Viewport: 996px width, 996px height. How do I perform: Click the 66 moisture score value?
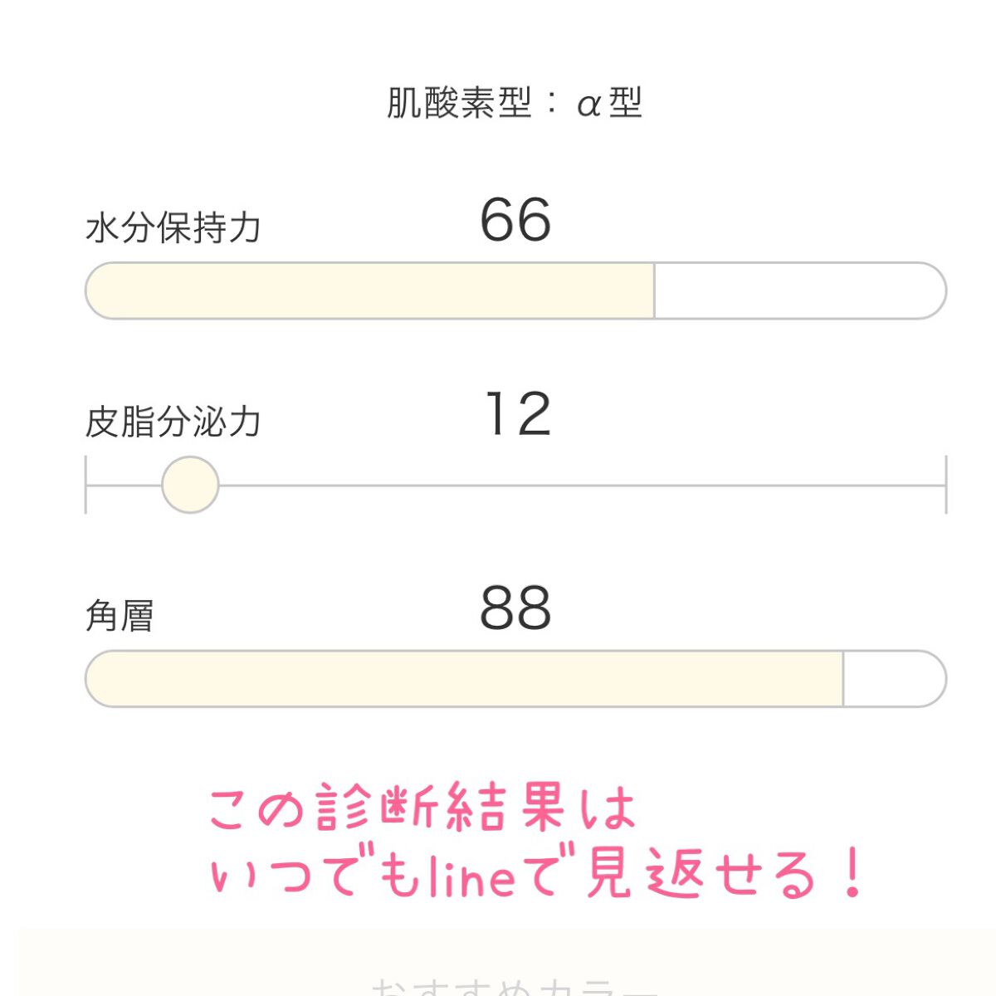[515, 221]
